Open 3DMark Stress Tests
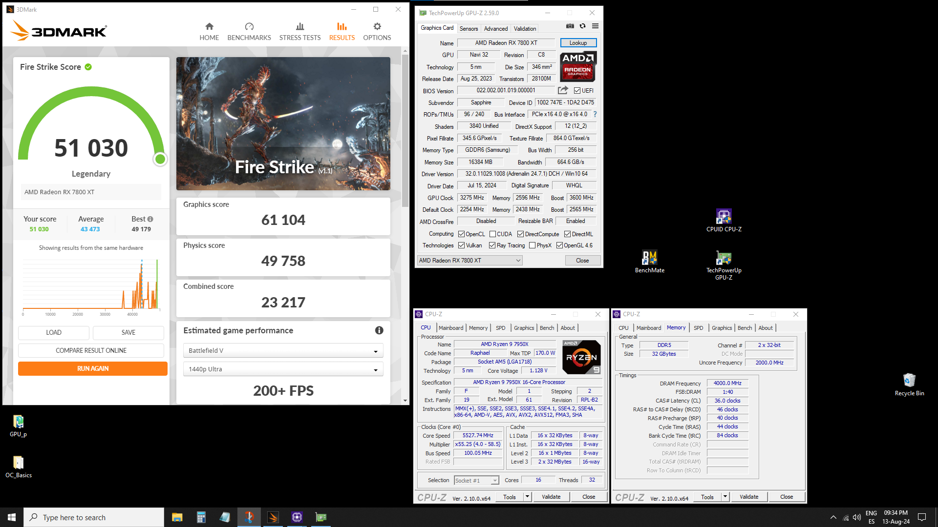This screenshot has height=527, width=938. pyautogui.click(x=300, y=32)
